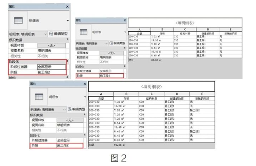Click the 13.20 m³ cell in the 91.26 schedule
The width and height of the screenshot is (256, 166).
click(x=126, y=106)
